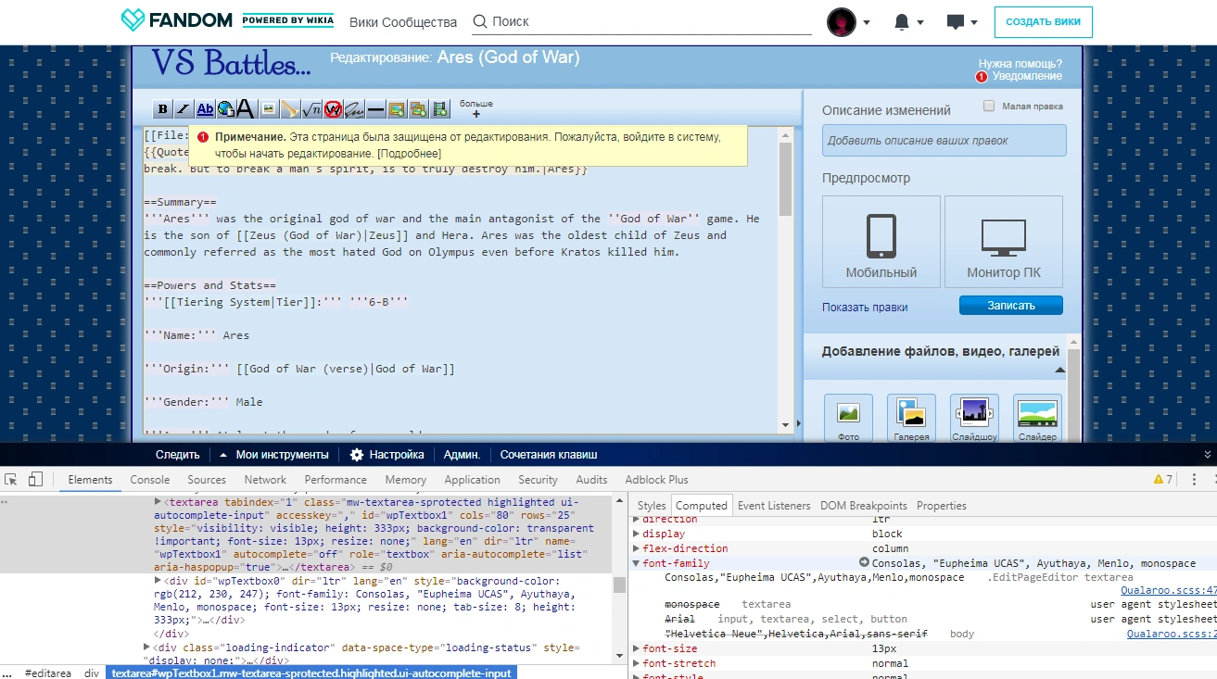Expand Мои инструменты menu in bottom bar
Screen dimensions: 1217x679
click(x=273, y=455)
